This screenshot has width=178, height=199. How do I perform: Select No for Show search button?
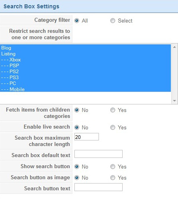pyautogui.click(x=77, y=167)
